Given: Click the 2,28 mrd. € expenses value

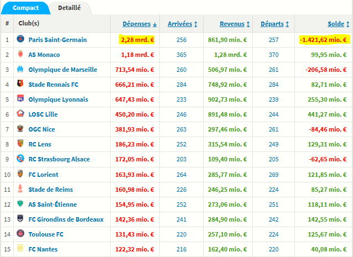Looking at the screenshot, I should [x=138, y=40].
